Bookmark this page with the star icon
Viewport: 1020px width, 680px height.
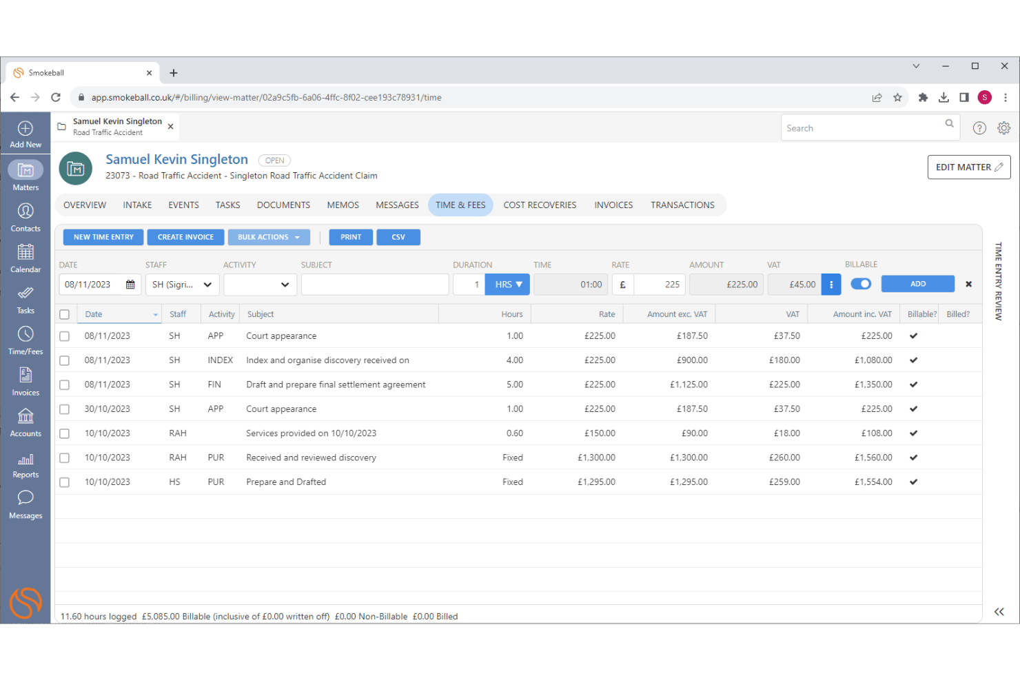897,97
